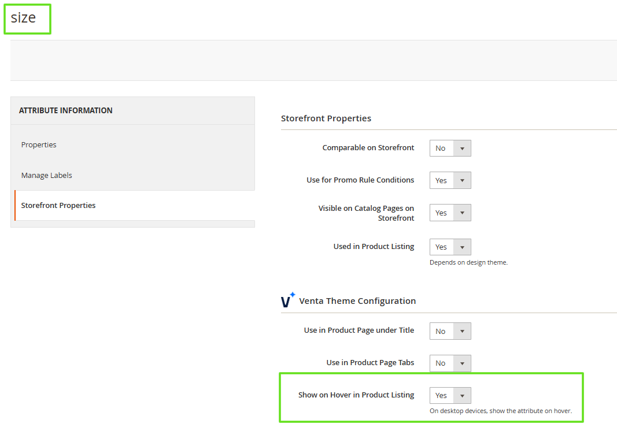Image resolution: width=617 pixels, height=431 pixels.
Task: Click the highlighted size attribute name field
Action: 27,18
